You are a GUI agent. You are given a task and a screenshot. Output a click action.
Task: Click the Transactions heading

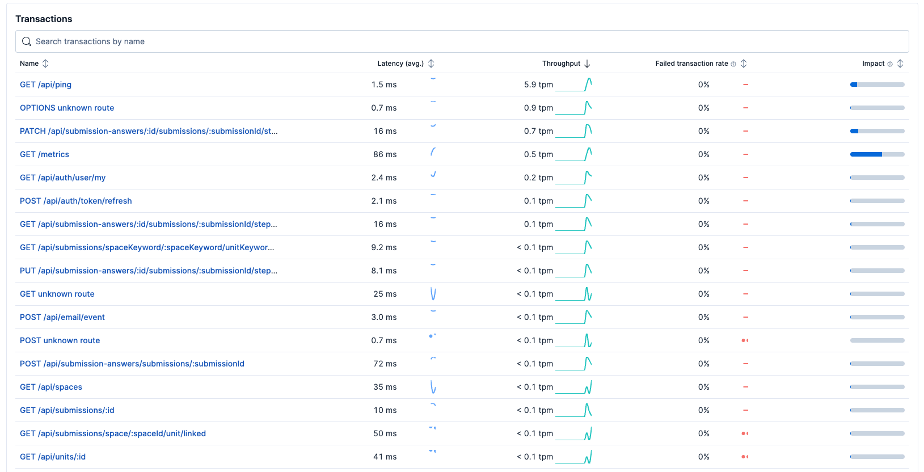click(44, 19)
